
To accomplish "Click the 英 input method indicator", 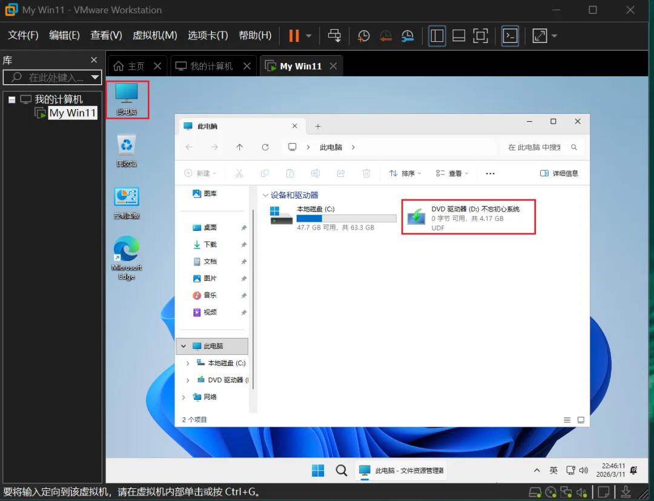I will pos(553,471).
